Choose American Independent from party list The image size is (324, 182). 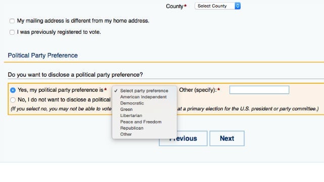pos(145,97)
